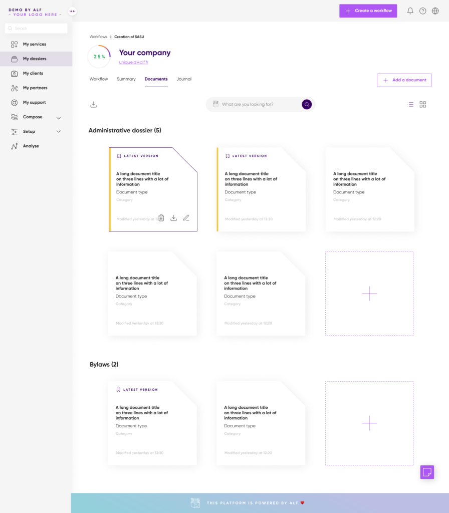
Task: Click the Compose sidebar icon
Action: (x=14, y=117)
